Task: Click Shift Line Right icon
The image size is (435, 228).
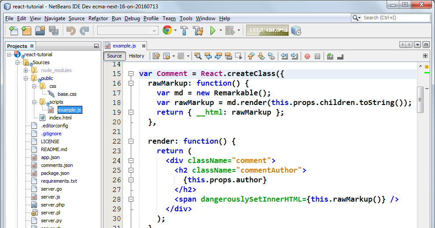Action: pyautogui.click(x=295, y=56)
